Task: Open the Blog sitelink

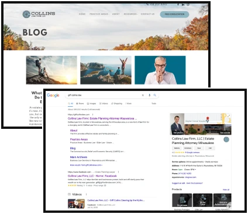Action: click(x=73, y=148)
